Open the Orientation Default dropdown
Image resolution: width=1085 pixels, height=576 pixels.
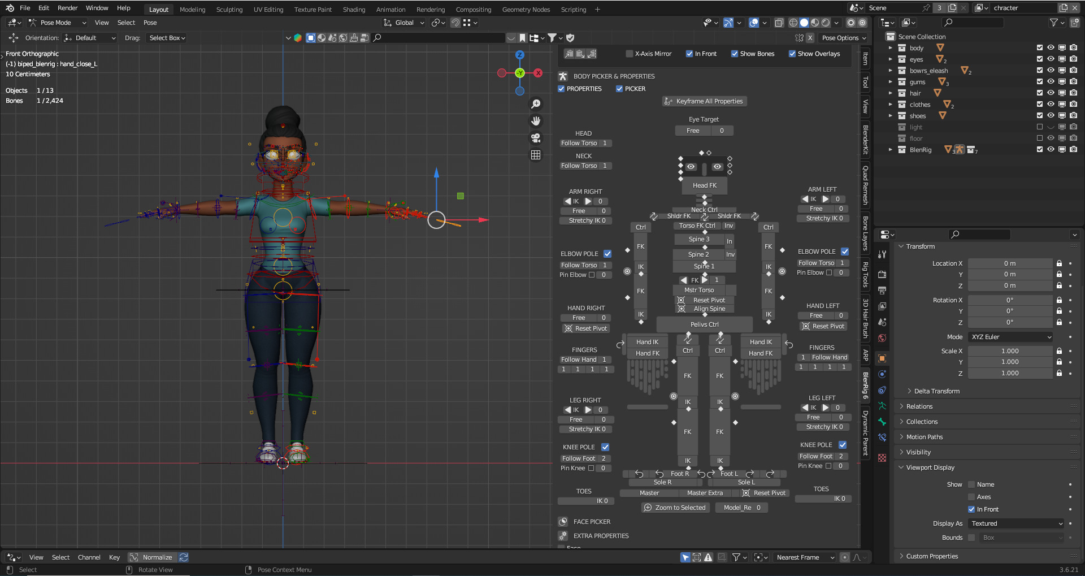[x=90, y=38]
